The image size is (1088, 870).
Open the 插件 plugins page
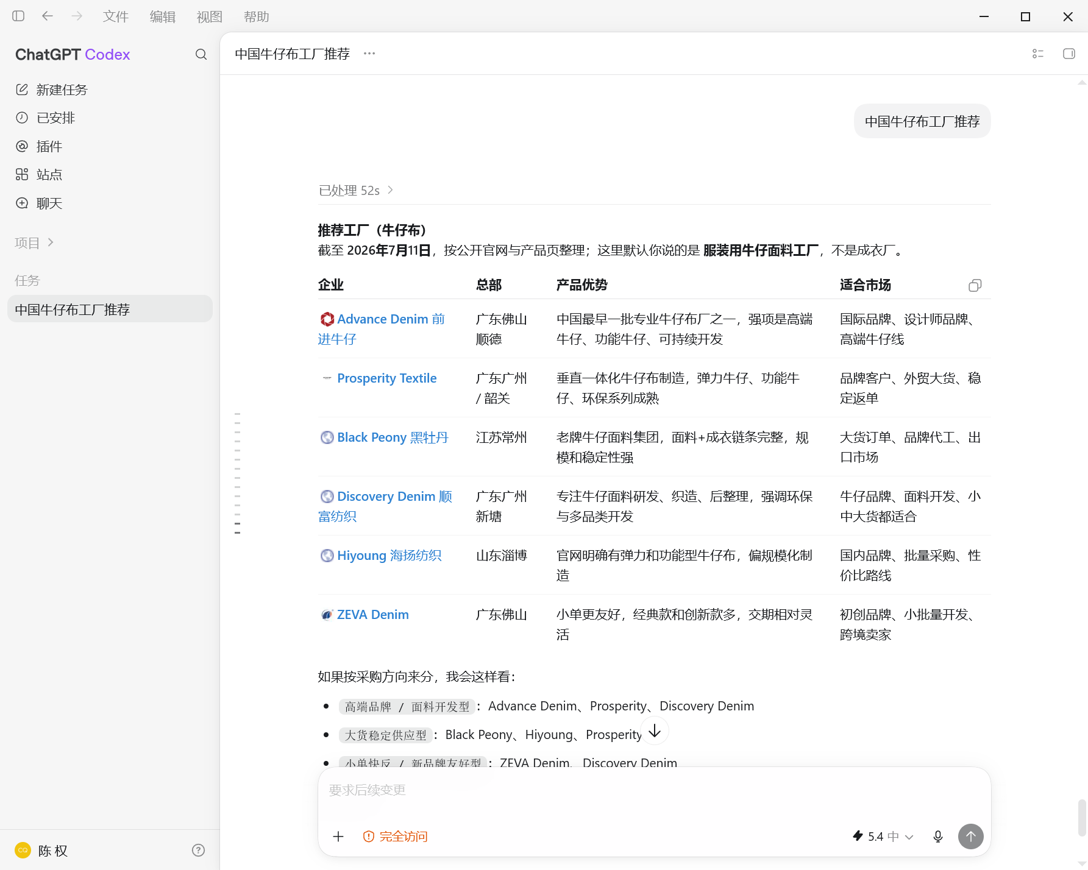(110, 146)
